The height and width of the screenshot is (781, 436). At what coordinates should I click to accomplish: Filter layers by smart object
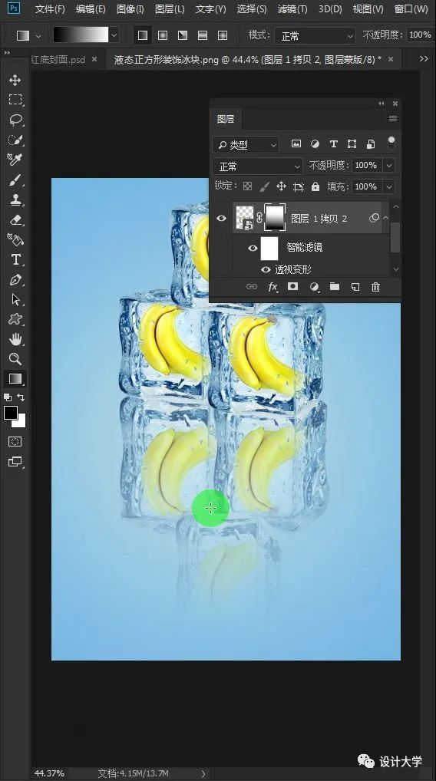tap(371, 144)
